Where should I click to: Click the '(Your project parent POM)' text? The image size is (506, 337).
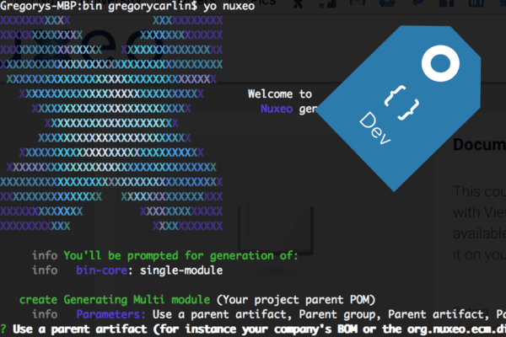pyautogui.click(x=296, y=300)
